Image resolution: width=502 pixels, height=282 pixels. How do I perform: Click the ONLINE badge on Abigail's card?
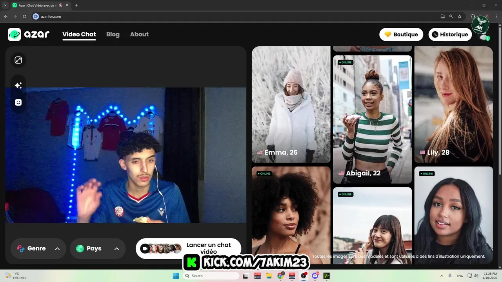[346, 62]
